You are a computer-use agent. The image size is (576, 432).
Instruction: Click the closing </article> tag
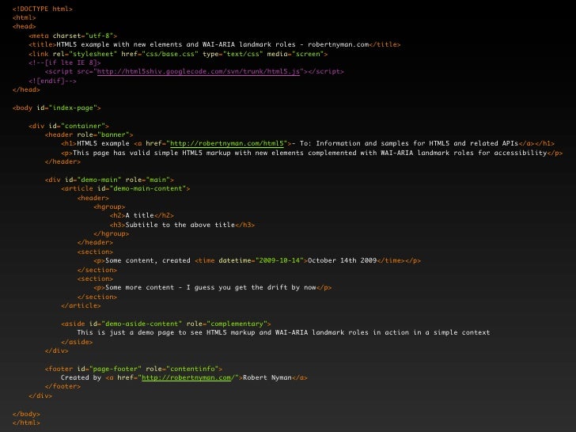(x=81, y=305)
